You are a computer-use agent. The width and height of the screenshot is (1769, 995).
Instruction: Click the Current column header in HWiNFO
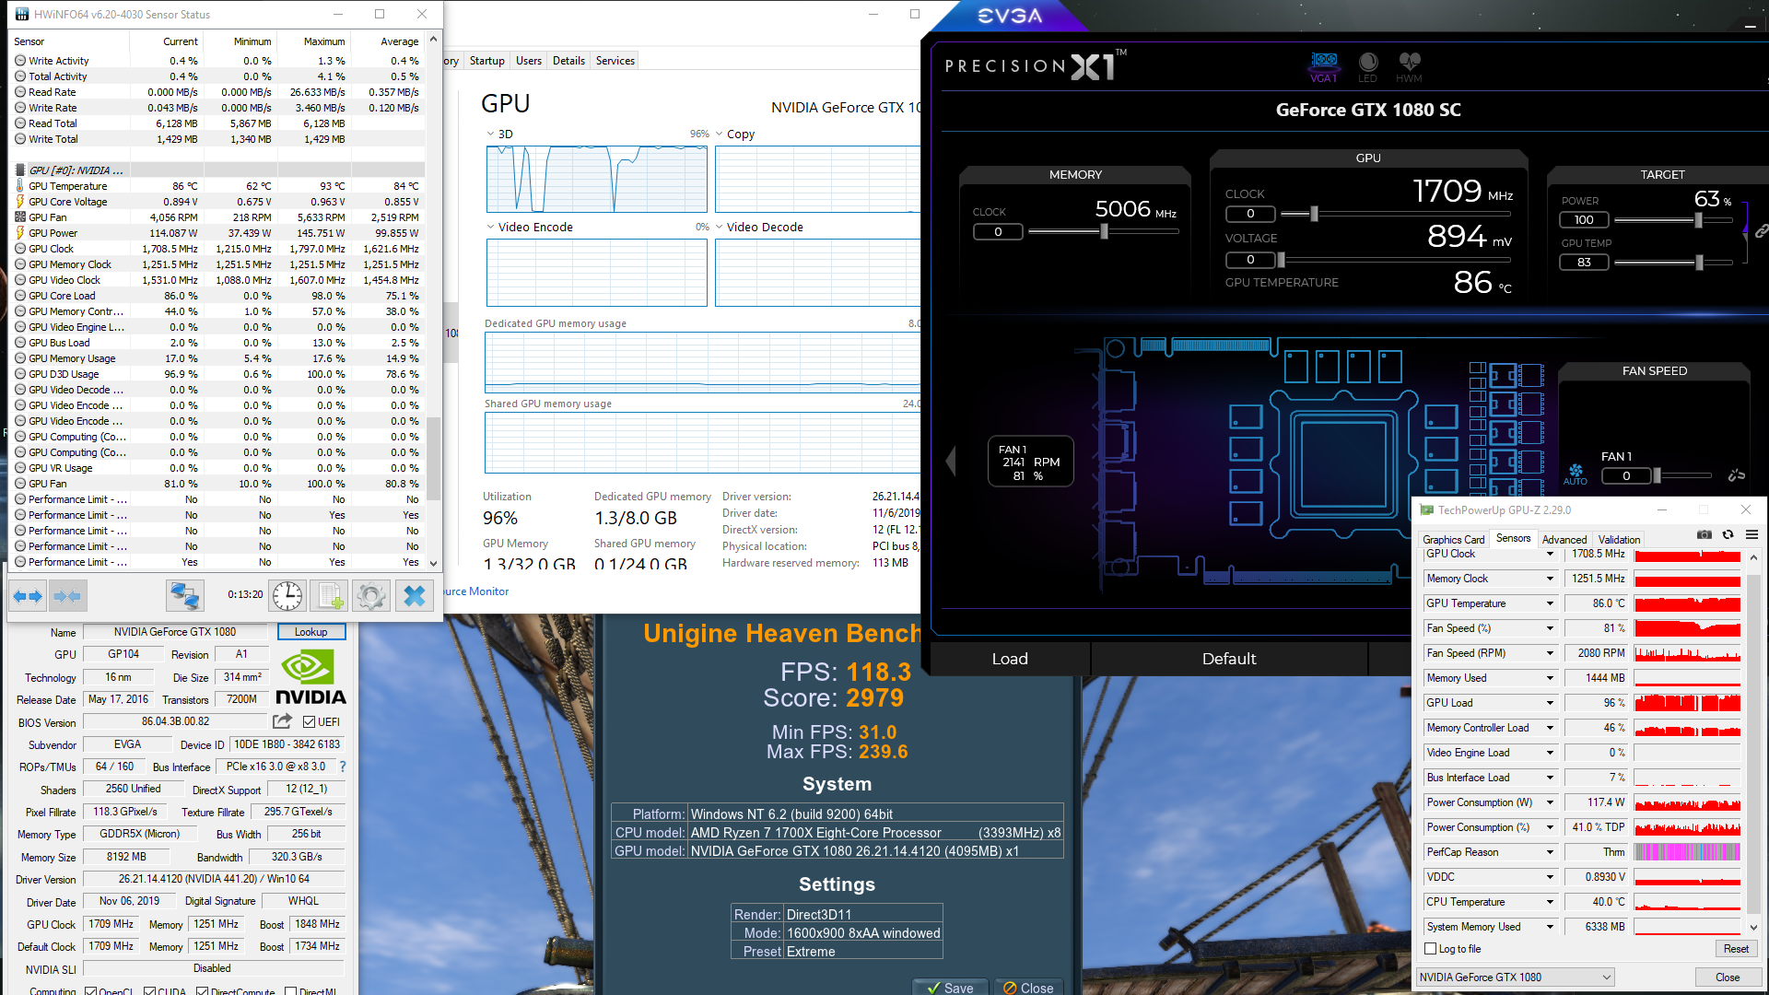pos(166,41)
